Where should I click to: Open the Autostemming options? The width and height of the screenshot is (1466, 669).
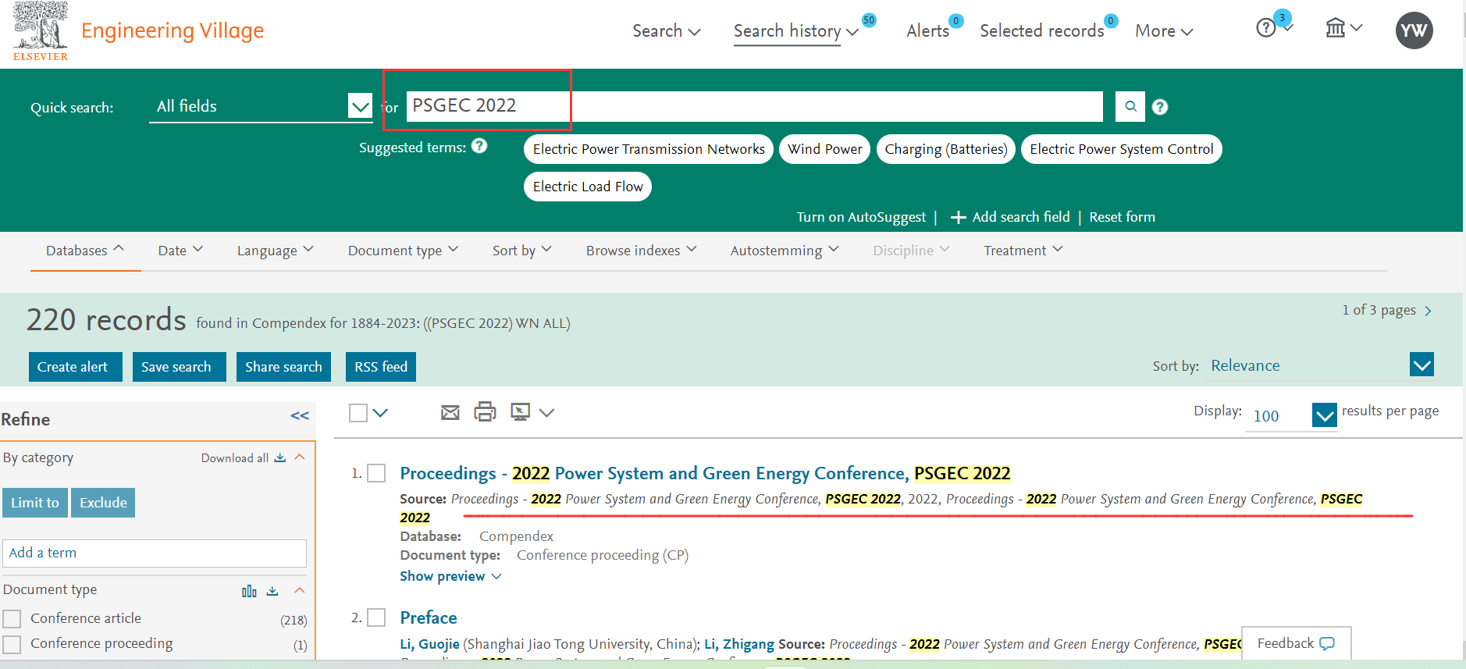[785, 250]
